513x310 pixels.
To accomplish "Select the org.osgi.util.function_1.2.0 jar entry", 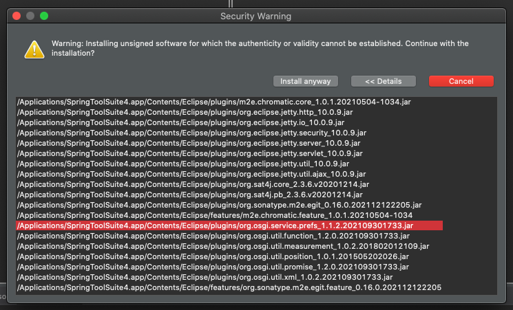I will pos(213,236).
